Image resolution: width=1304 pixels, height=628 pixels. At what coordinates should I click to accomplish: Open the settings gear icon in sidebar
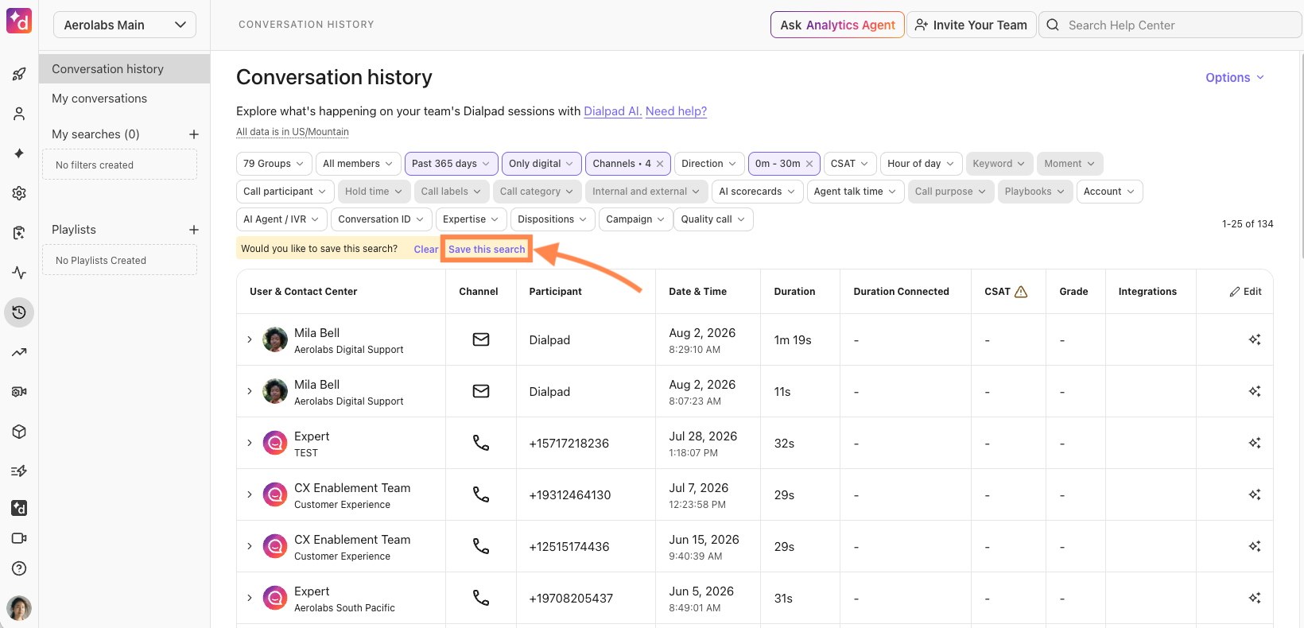(19, 193)
